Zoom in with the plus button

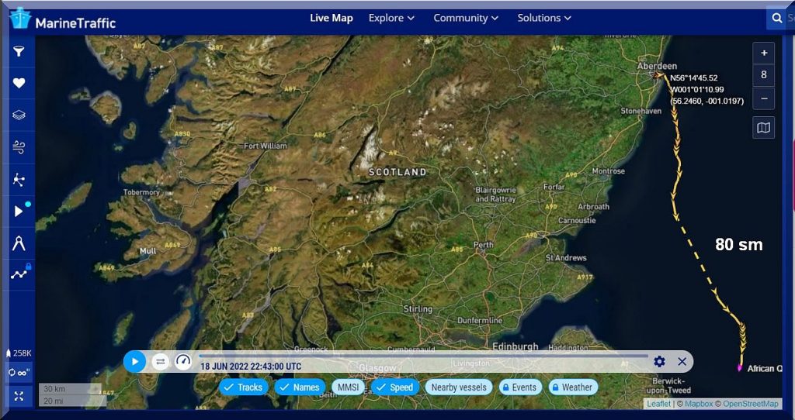pos(764,53)
